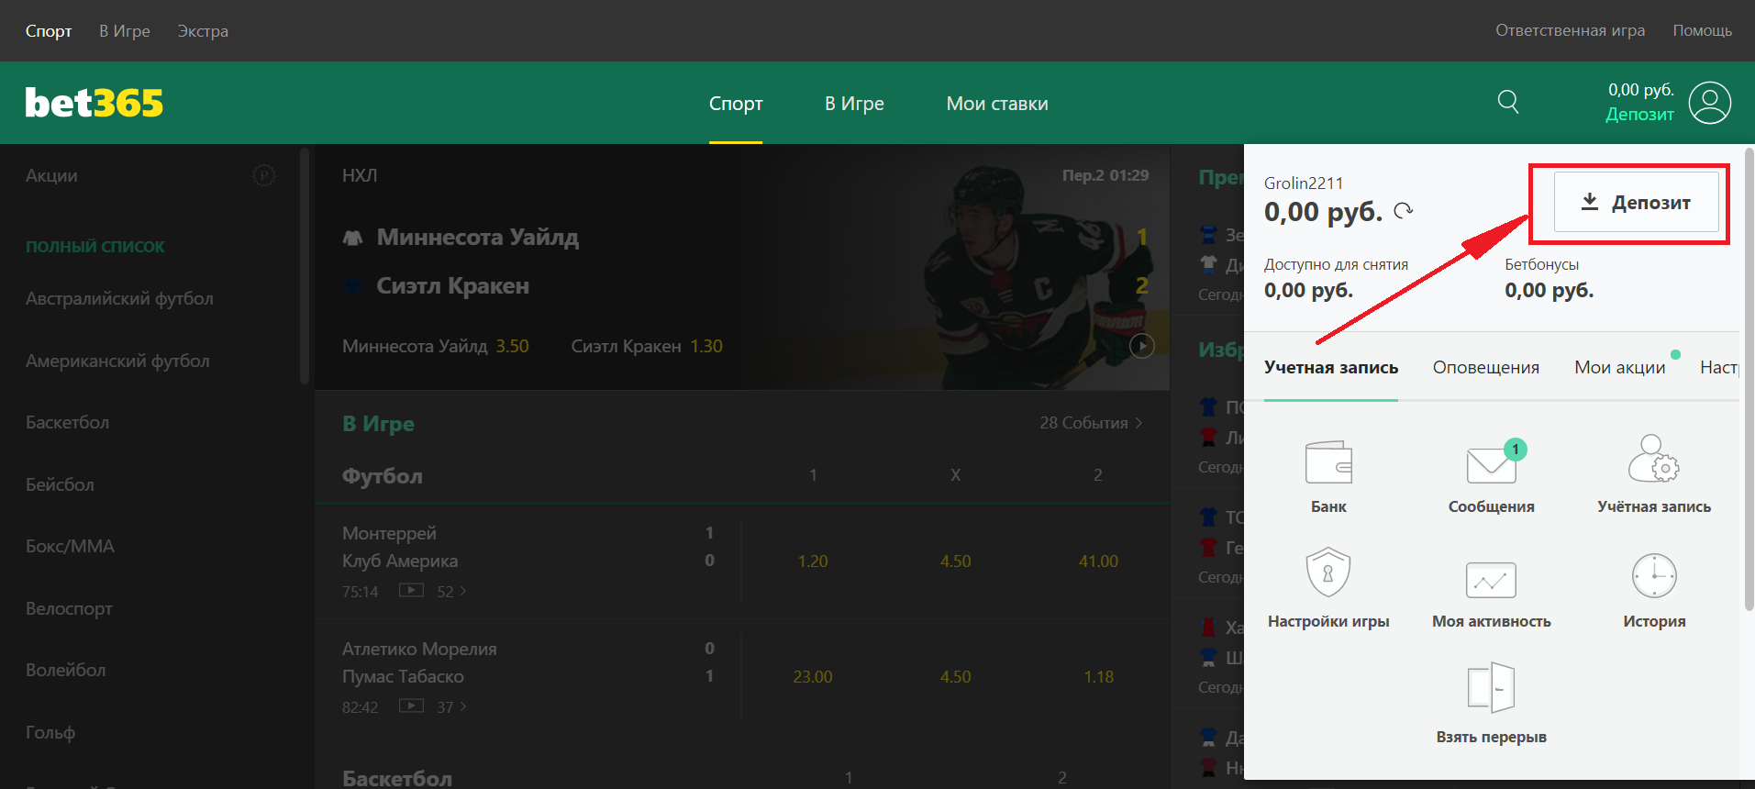Select Баскетбол in sports sidebar

(67, 422)
